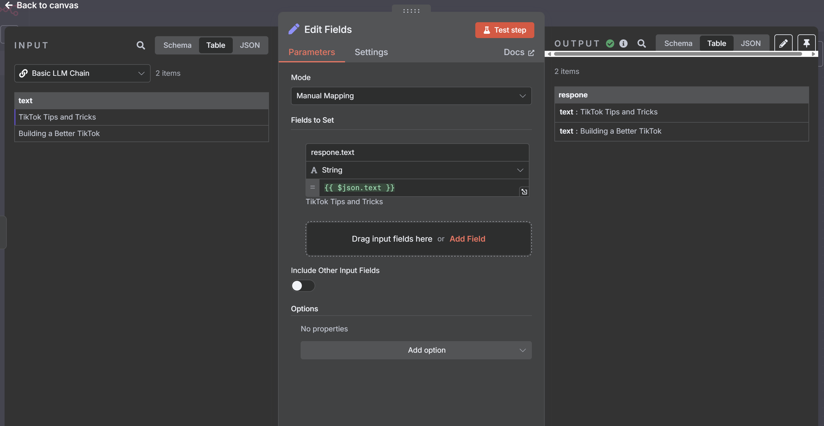Click the '2 items' label in OUTPUT panel
This screenshot has height=426, width=824.
click(567, 71)
